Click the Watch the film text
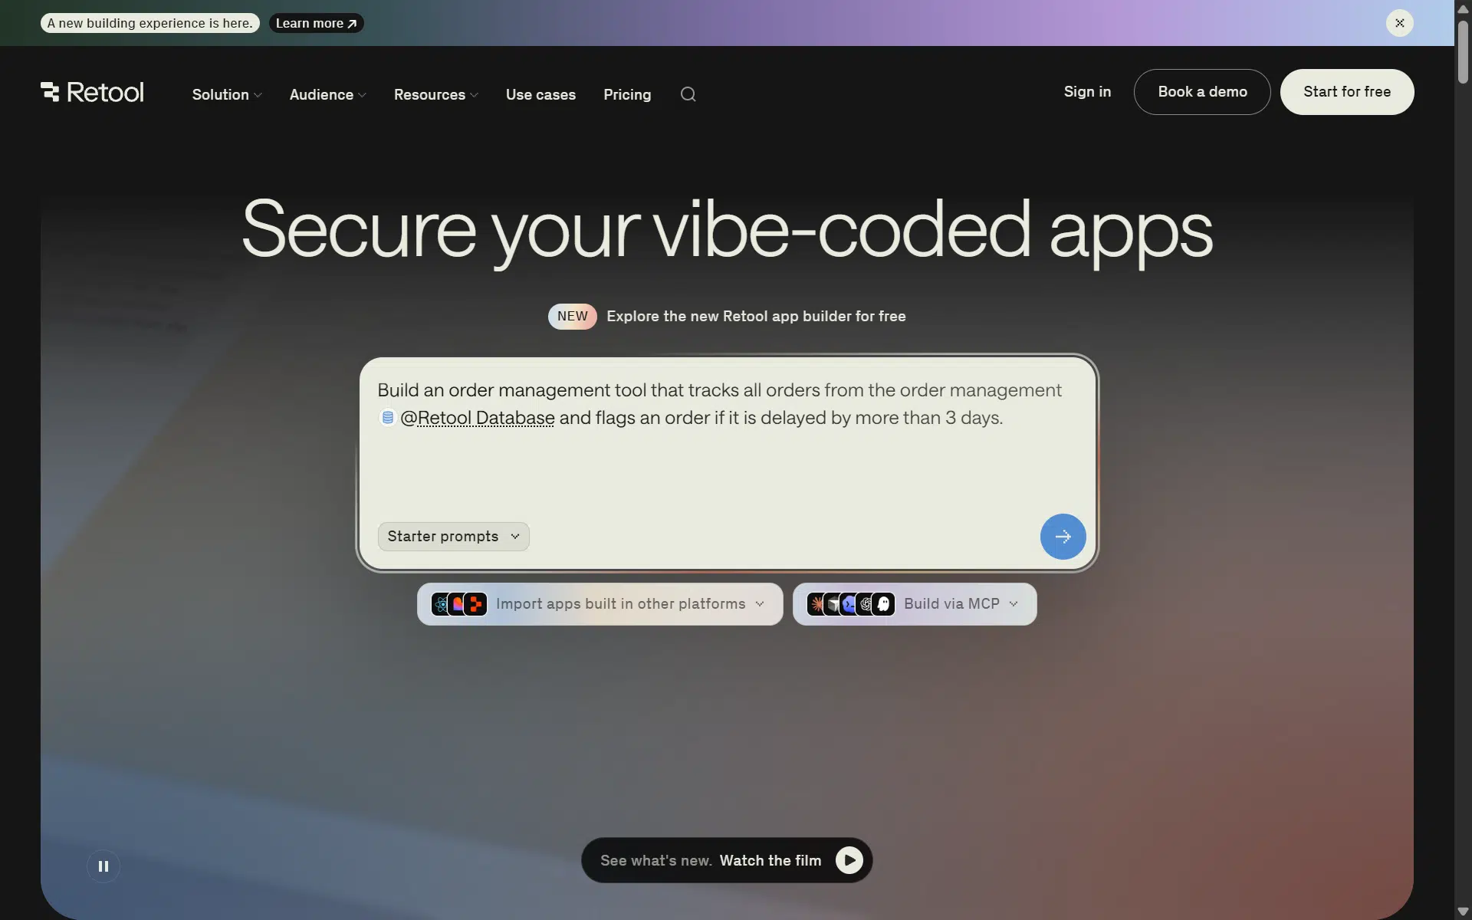Image resolution: width=1472 pixels, height=920 pixels. (x=770, y=860)
